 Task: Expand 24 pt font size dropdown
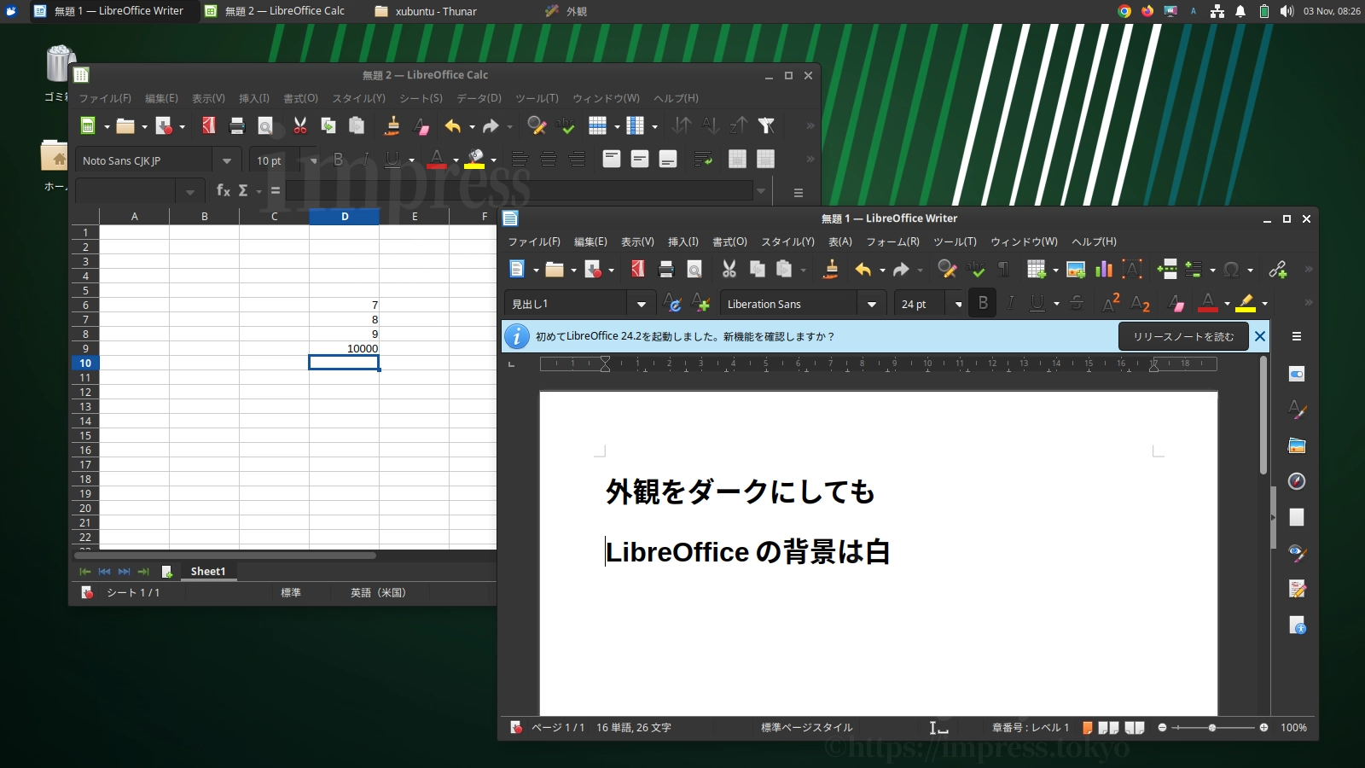point(958,304)
